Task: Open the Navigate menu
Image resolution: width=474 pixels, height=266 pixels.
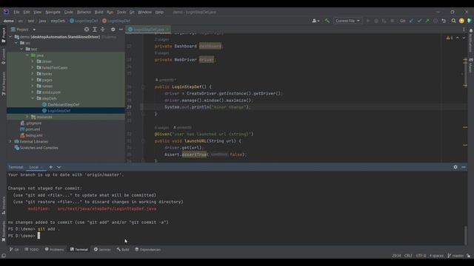Action: (53, 12)
